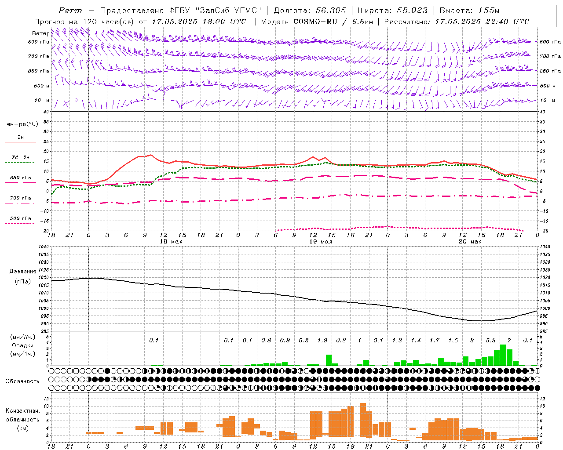Click the "1.5" precipitation amount value
This screenshot has height=450, width=563.
[x=453, y=340]
